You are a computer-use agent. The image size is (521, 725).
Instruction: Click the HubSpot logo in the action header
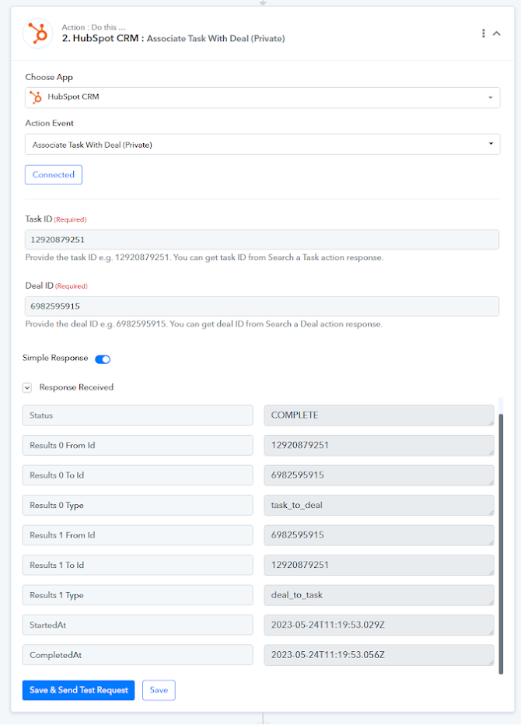[x=37, y=33]
